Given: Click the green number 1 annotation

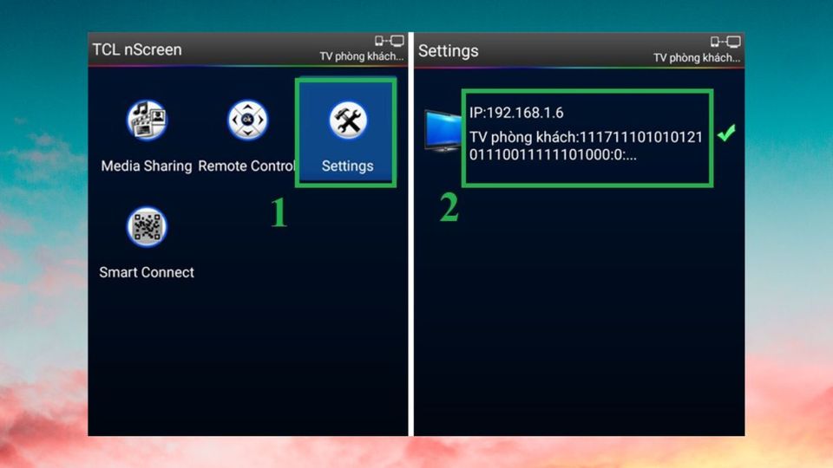Looking at the screenshot, I should 278,213.
